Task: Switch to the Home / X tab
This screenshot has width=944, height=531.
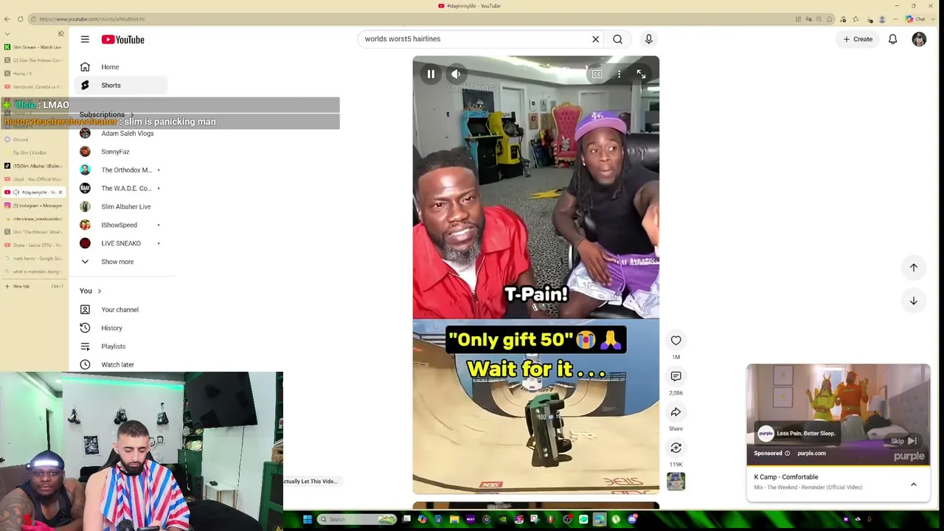Action: click(34, 74)
